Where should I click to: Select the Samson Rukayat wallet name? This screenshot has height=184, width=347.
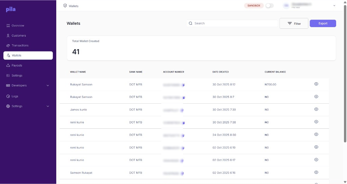click(81, 173)
